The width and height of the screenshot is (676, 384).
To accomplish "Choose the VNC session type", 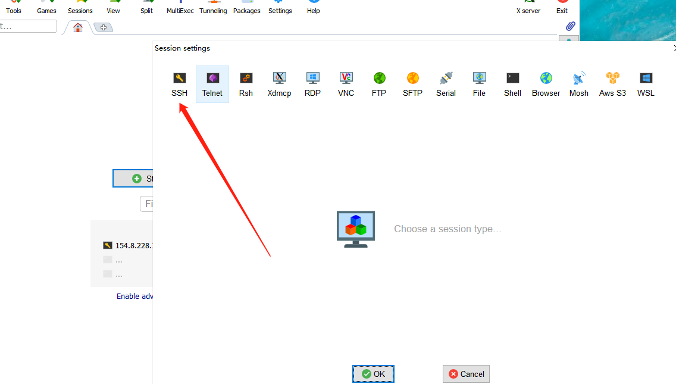I will tap(346, 84).
